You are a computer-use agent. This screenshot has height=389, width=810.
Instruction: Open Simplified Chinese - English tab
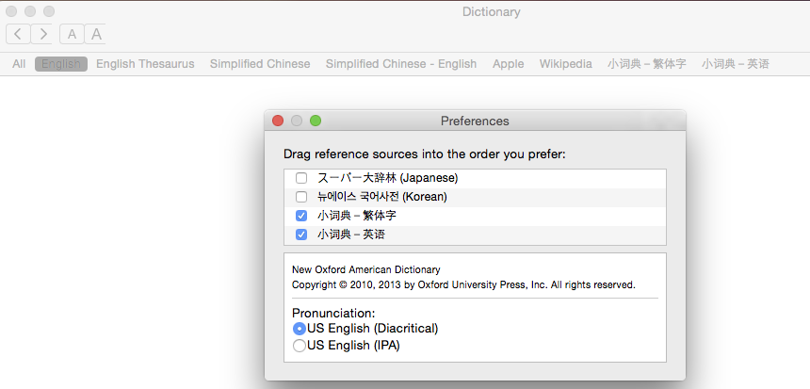coord(401,64)
